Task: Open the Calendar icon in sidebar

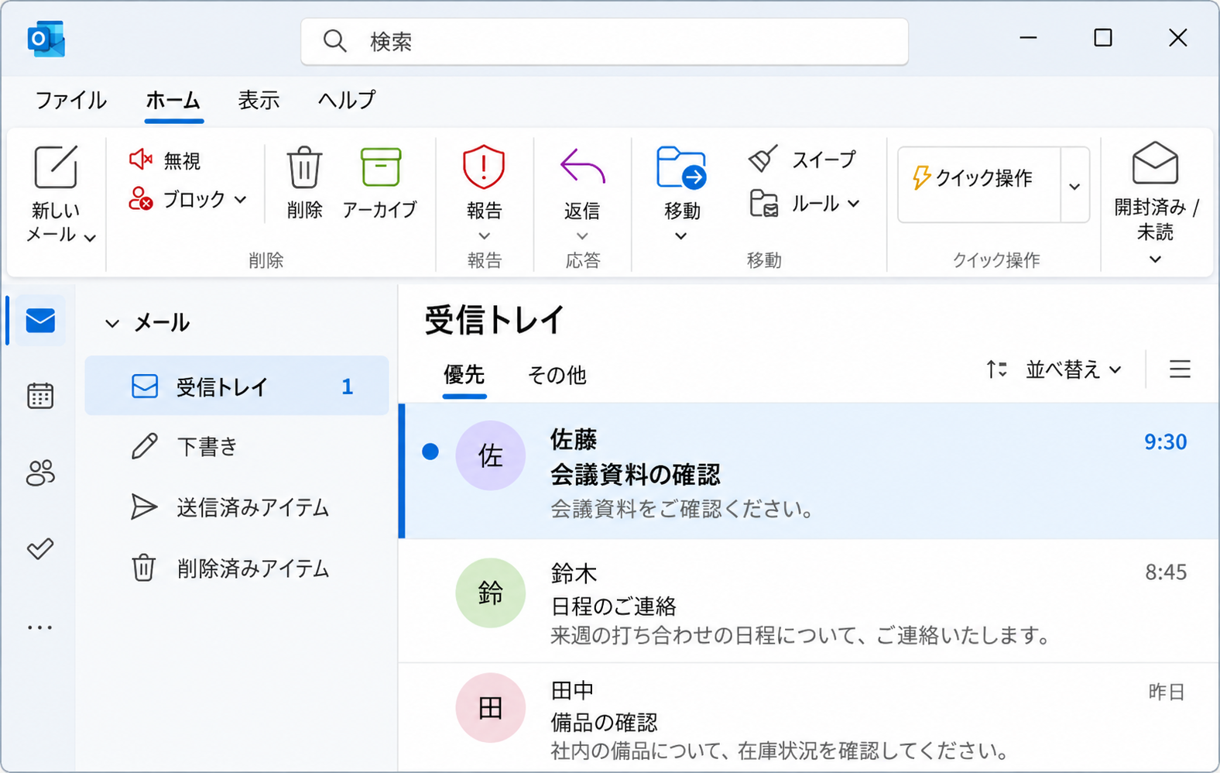Action: 40,396
